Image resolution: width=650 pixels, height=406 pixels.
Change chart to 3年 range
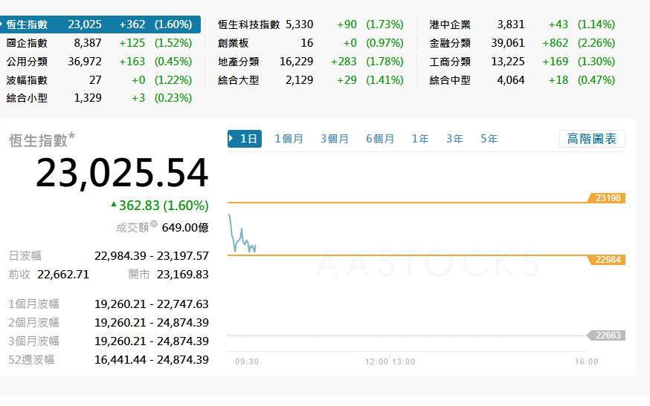[454, 139]
